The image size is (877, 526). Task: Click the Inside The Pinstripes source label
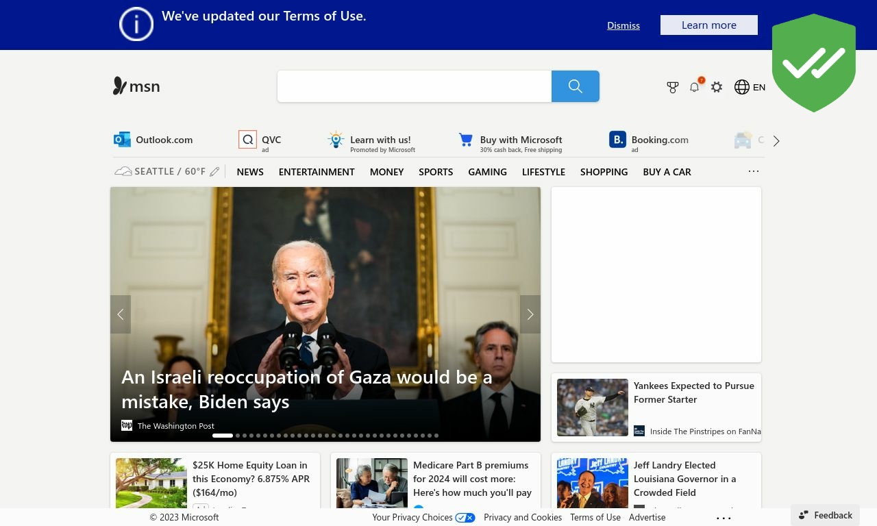click(706, 431)
